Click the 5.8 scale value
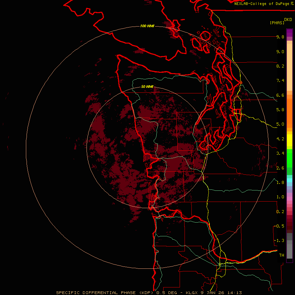Image resolution: width=295 pixels, height=295 pixels. (280, 110)
